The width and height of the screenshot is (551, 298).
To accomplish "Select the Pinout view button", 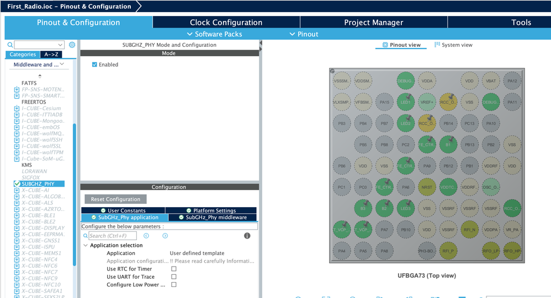I will click(401, 45).
